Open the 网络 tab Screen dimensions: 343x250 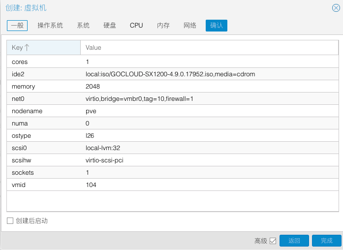point(190,26)
